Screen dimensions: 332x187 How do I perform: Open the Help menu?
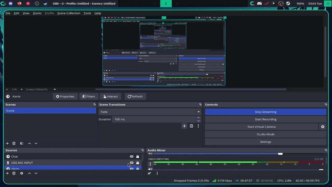[x=98, y=13]
